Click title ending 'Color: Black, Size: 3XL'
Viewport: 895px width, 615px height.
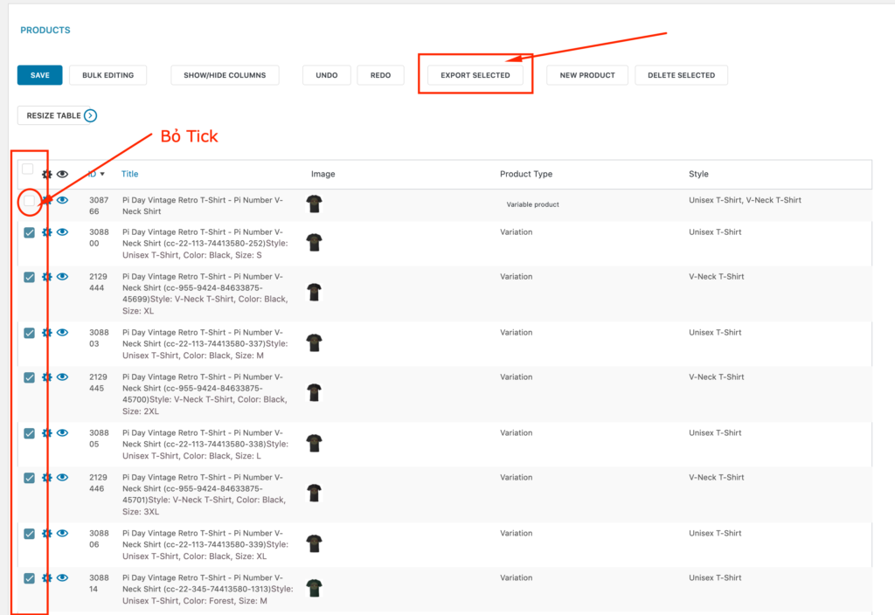(x=205, y=494)
